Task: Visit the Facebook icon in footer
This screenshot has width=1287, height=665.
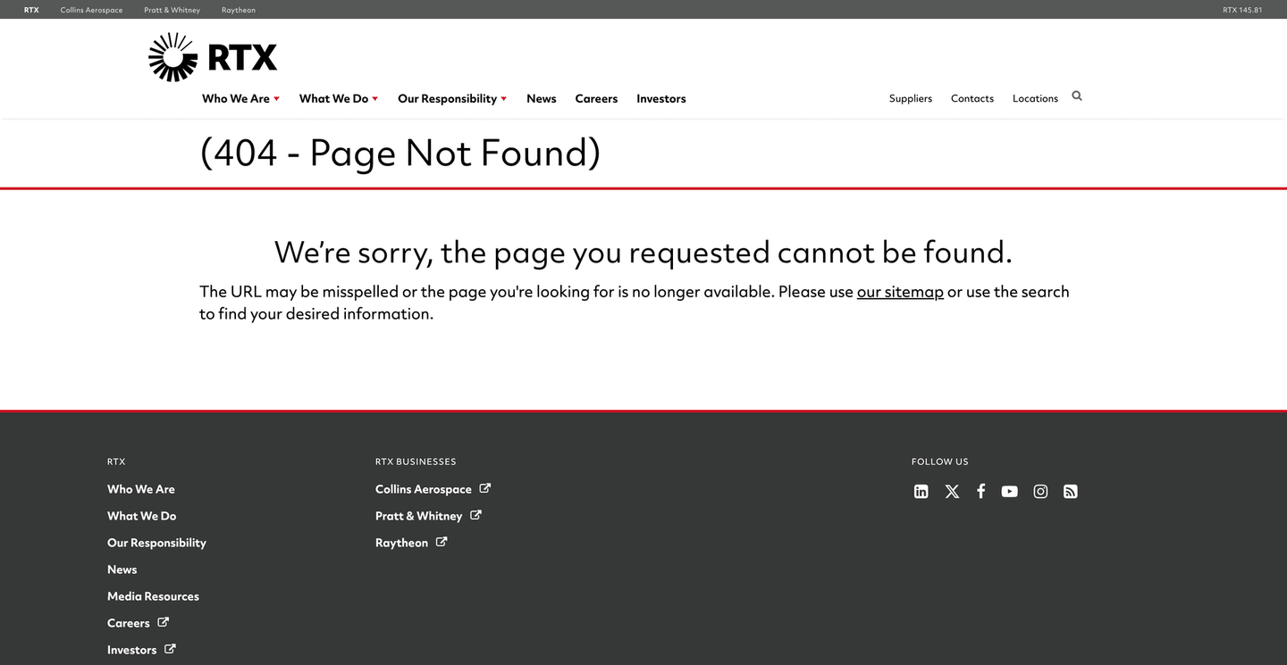Action: click(x=980, y=492)
